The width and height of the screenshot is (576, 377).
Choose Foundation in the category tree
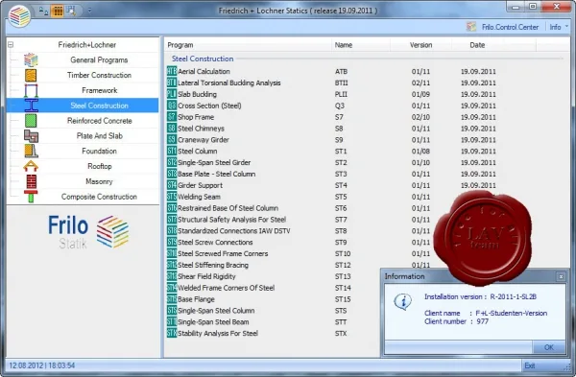click(99, 151)
